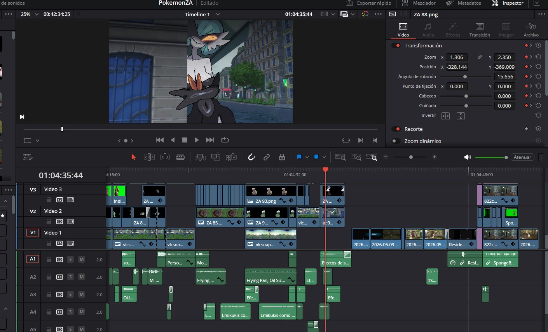548x332 pixels.
Task: Reset the Ángulo de rotación value
Action: coord(538,76)
